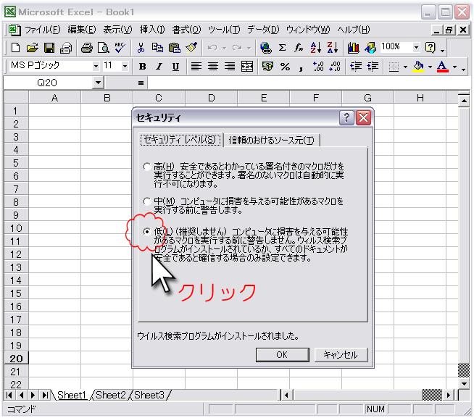Viewport: 474px width, 418px height.
Task: Click the Increase Decimal icon
Action: click(318, 67)
